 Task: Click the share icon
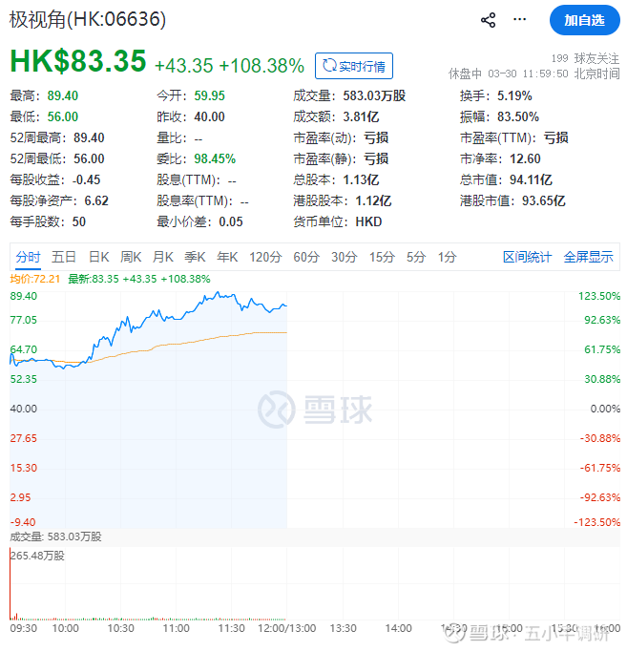(x=488, y=20)
